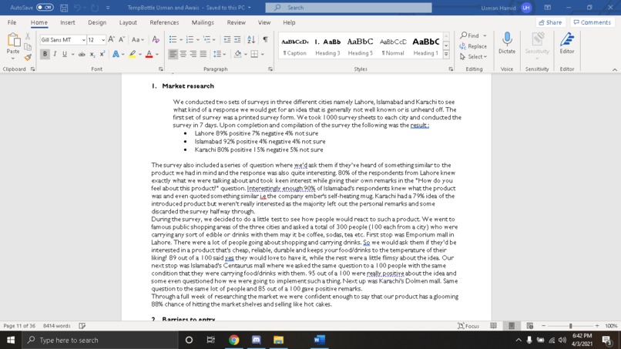
Task: Switch to Read Mode view icon
Action: (493, 326)
